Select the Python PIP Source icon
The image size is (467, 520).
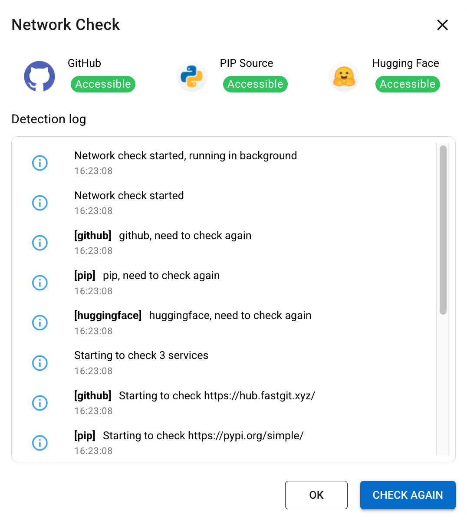pos(192,76)
